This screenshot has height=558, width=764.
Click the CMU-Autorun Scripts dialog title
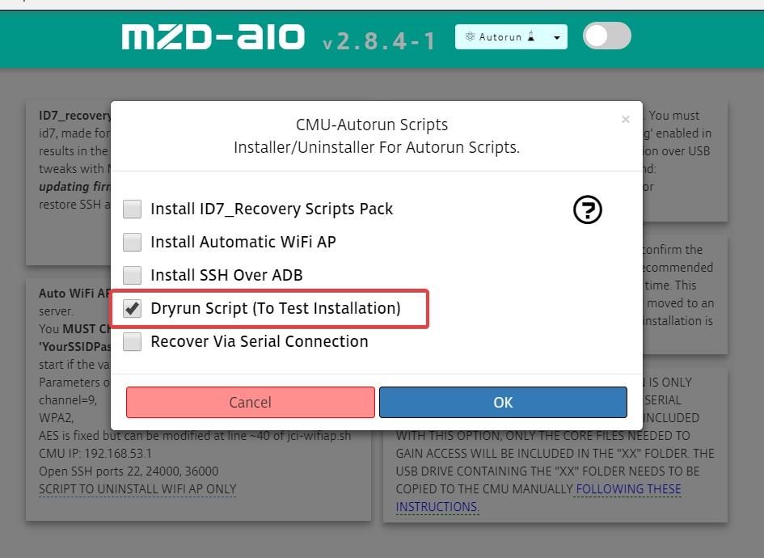pyautogui.click(x=372, y=125)
